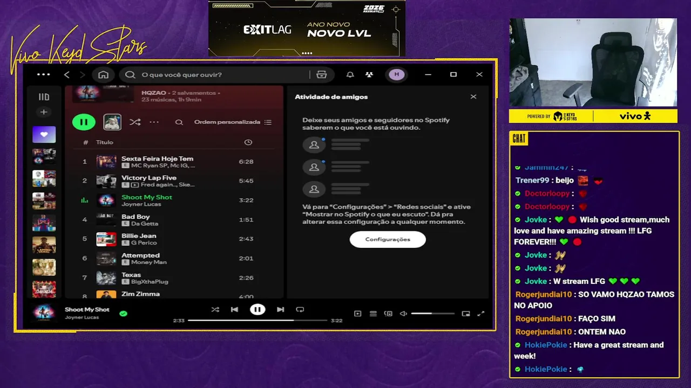Open the 'Ordem personalizada' sort dropdown
The height and width of the screenshot is (388, 691).
click(233, 122)
